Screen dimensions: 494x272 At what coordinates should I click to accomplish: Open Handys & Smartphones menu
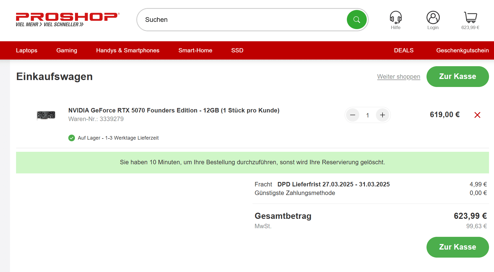tap(128, 50)
